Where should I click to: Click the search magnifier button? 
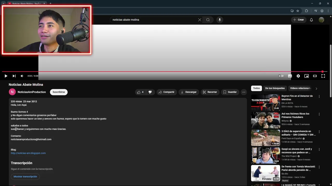coord(208,20)
